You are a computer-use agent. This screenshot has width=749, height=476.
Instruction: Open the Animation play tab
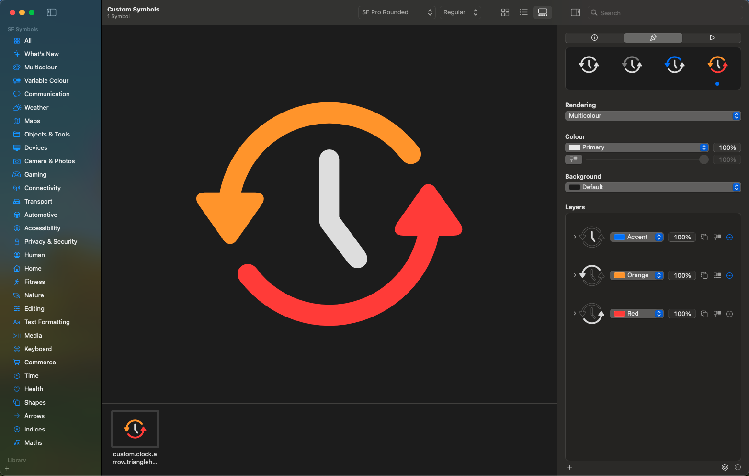tap(712, 38)
